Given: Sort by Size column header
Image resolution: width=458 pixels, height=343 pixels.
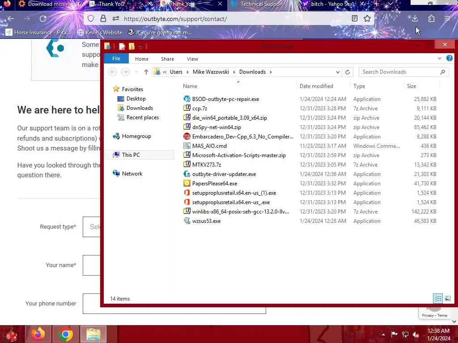Looking at the screenshot, I should tap(422, 86).
